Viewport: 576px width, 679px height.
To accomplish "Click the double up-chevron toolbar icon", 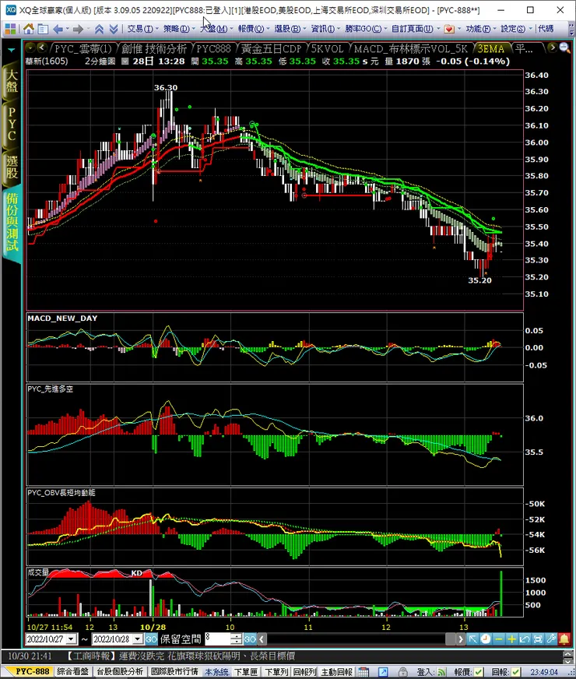I will [99, 29].
